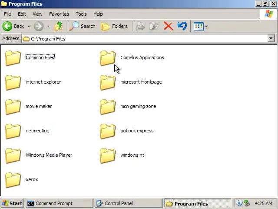Screen dimensions: 278x209
Task: Select the msn gaming zone folder icon
Action: coord(108,107)
